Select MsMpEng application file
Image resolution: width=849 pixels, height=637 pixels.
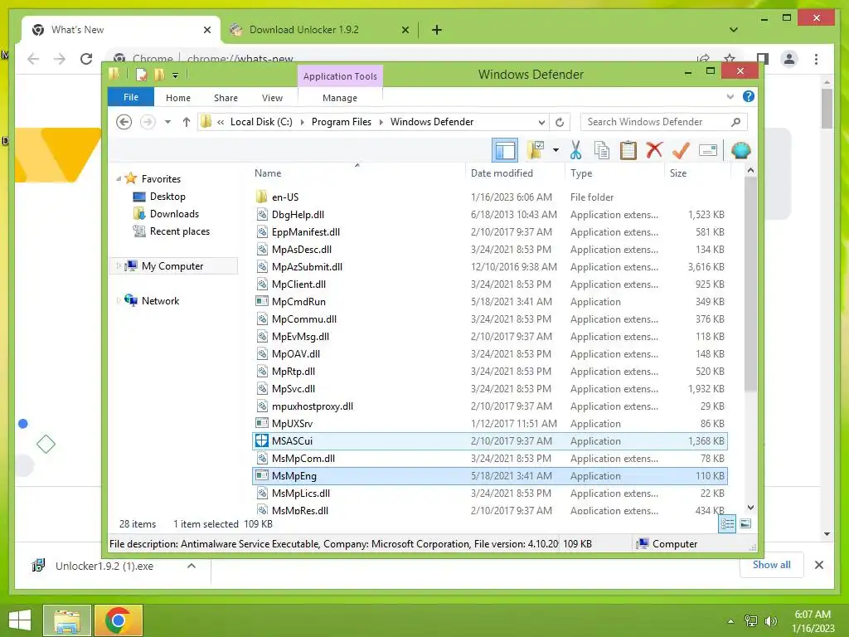click(490, 475)
